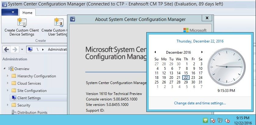Viewport: 256px width, 125px height.
Task: Click the Support ID label
Action: tap(95, 110)
